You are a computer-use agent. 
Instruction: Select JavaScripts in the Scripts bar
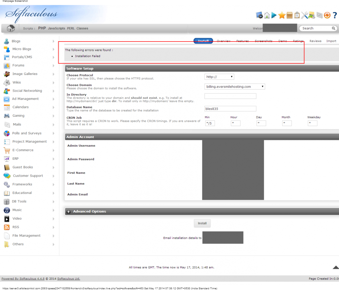pos(56,29)
